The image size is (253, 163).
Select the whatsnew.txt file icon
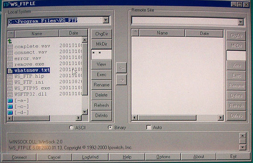point(10,71)
